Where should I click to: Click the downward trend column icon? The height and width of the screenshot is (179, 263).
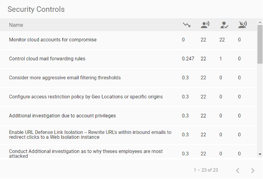point(187,25)
